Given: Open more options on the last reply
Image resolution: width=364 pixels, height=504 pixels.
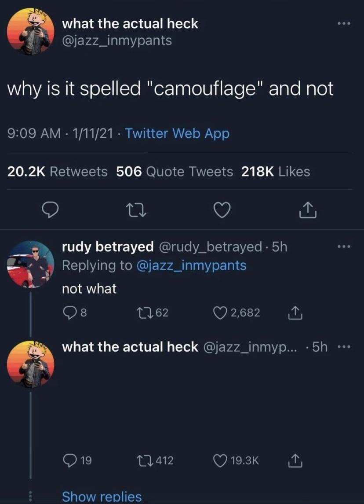Looking at the screenshot, I should [344, 347].
